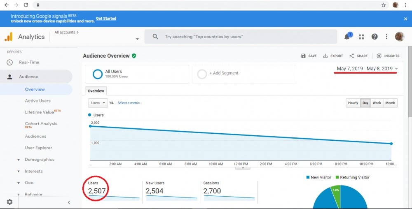
Task: Click the Analytics search field
Action: pyautogui.click(x=241, y=37)
